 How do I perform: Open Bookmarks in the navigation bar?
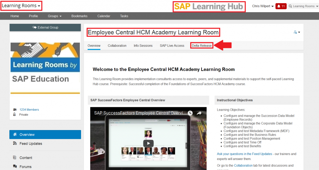click(79, 16)
